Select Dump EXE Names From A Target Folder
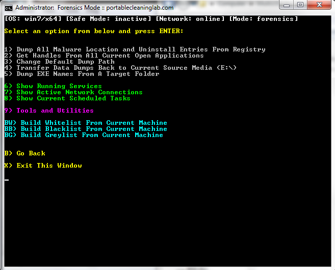 pyautogui.click(x=82, y=74)
